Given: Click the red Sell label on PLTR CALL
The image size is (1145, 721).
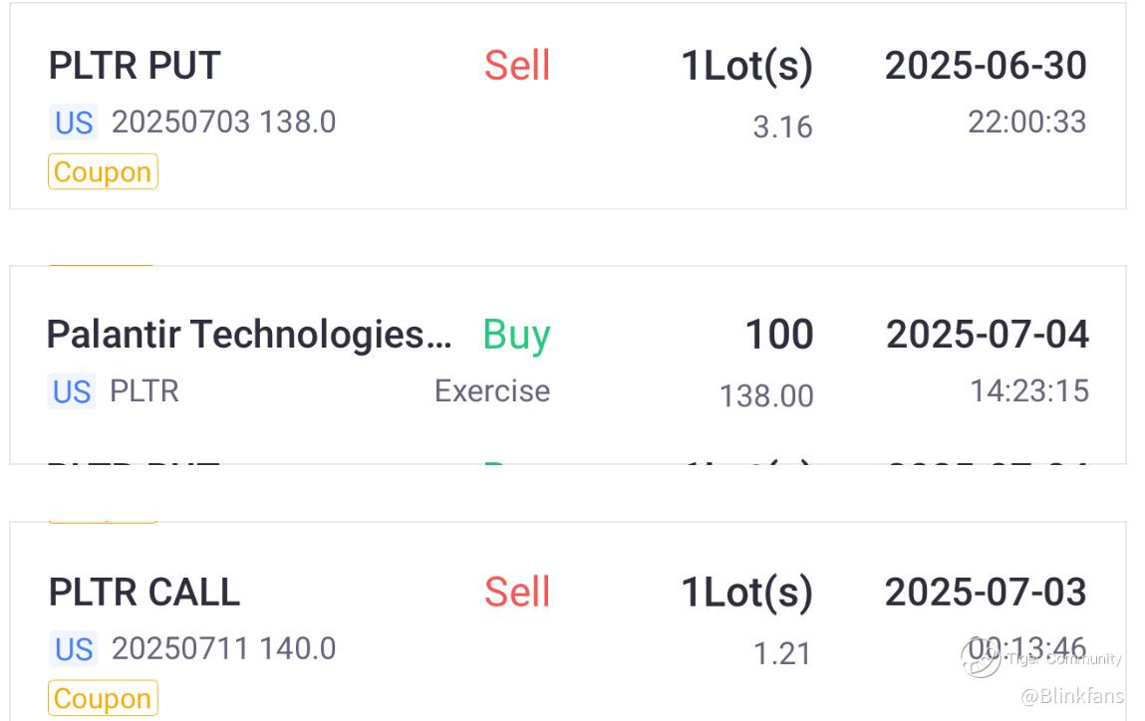Looking at the screenshot, I should (517, 593).
